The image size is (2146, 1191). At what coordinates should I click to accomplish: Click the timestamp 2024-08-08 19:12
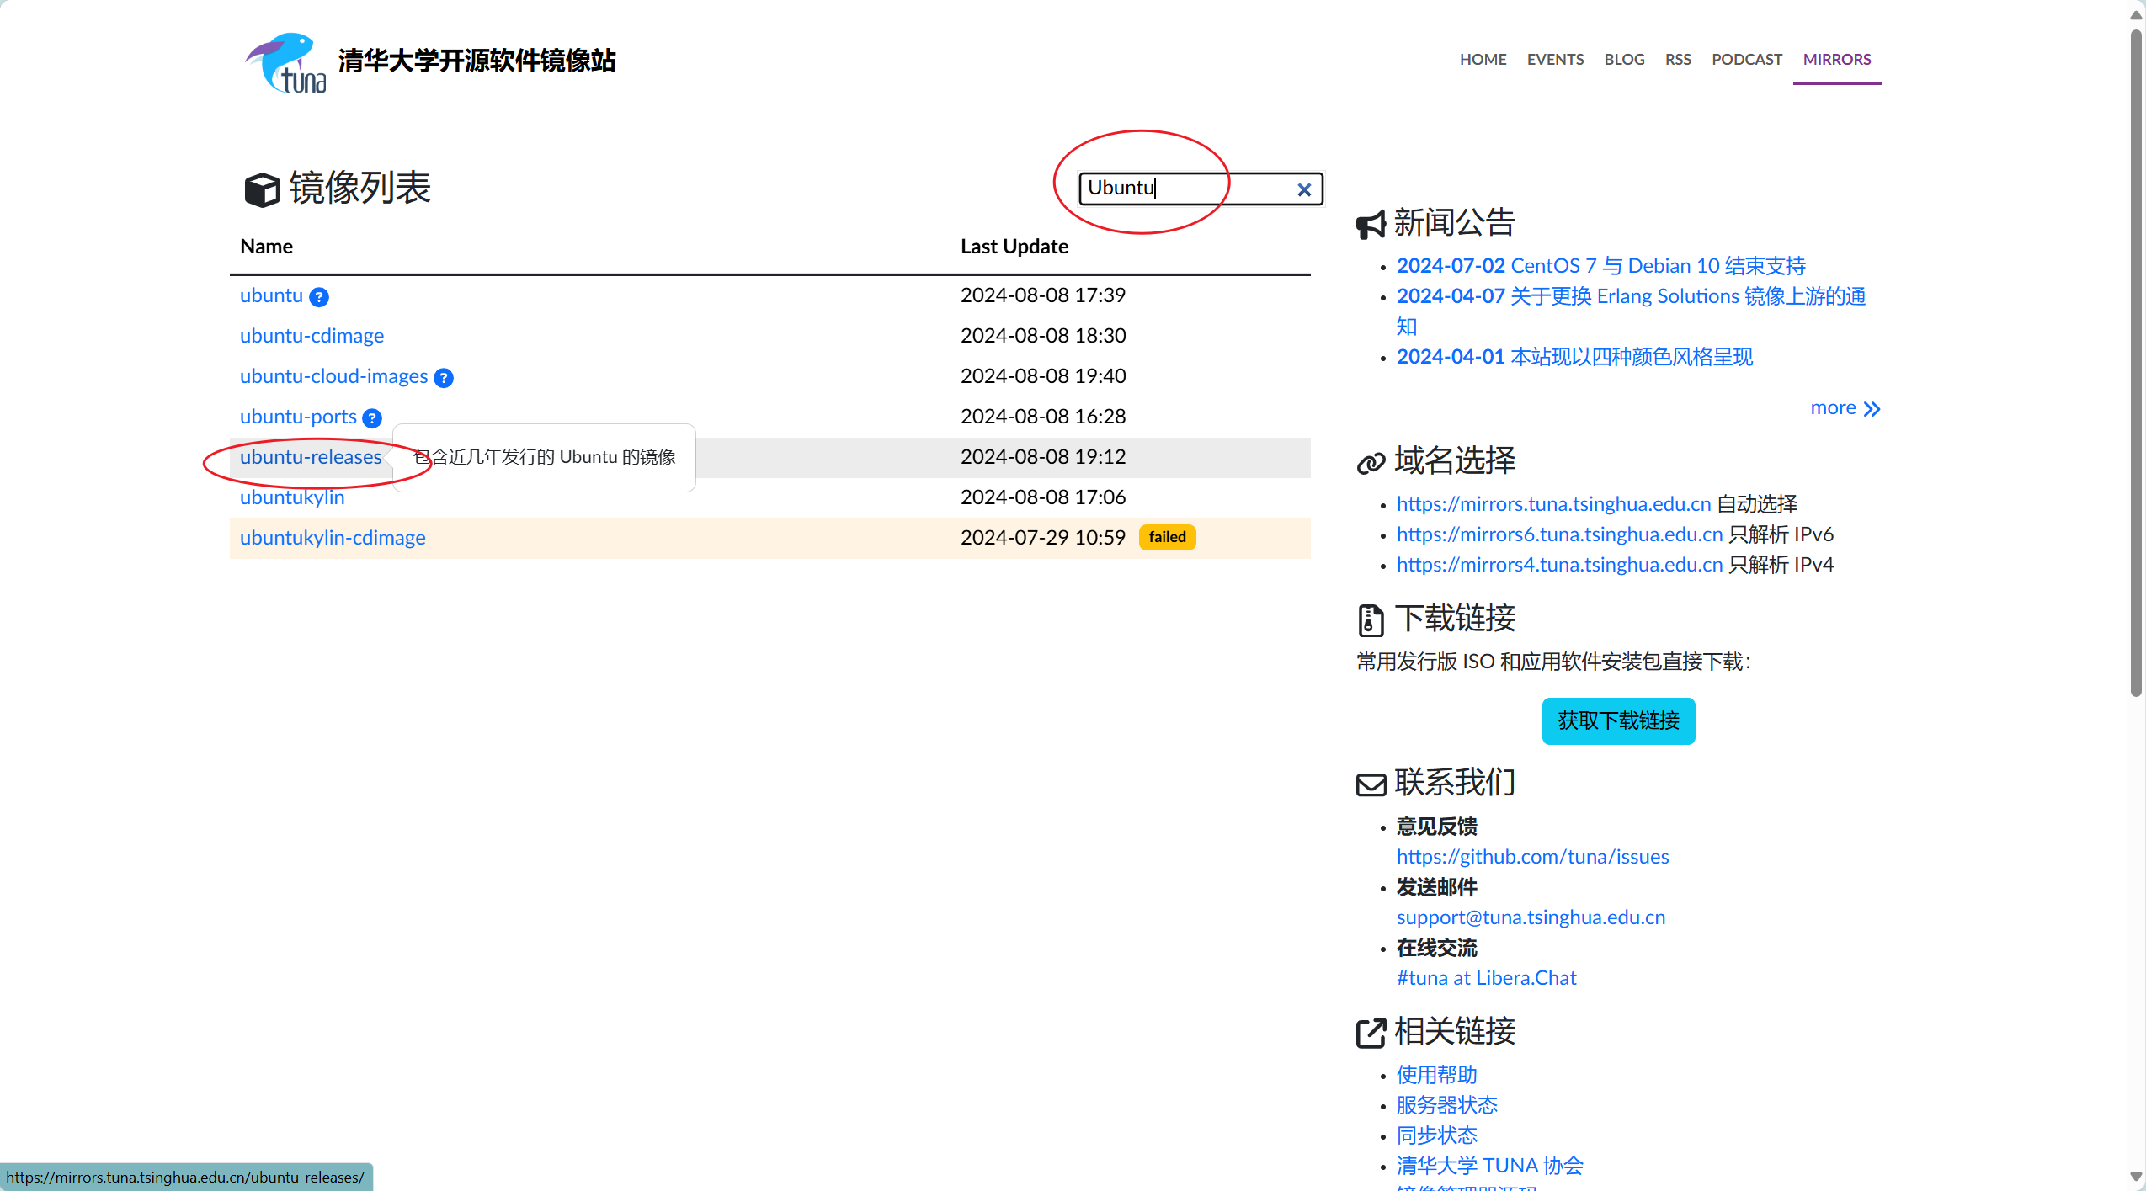point(1043,457)
